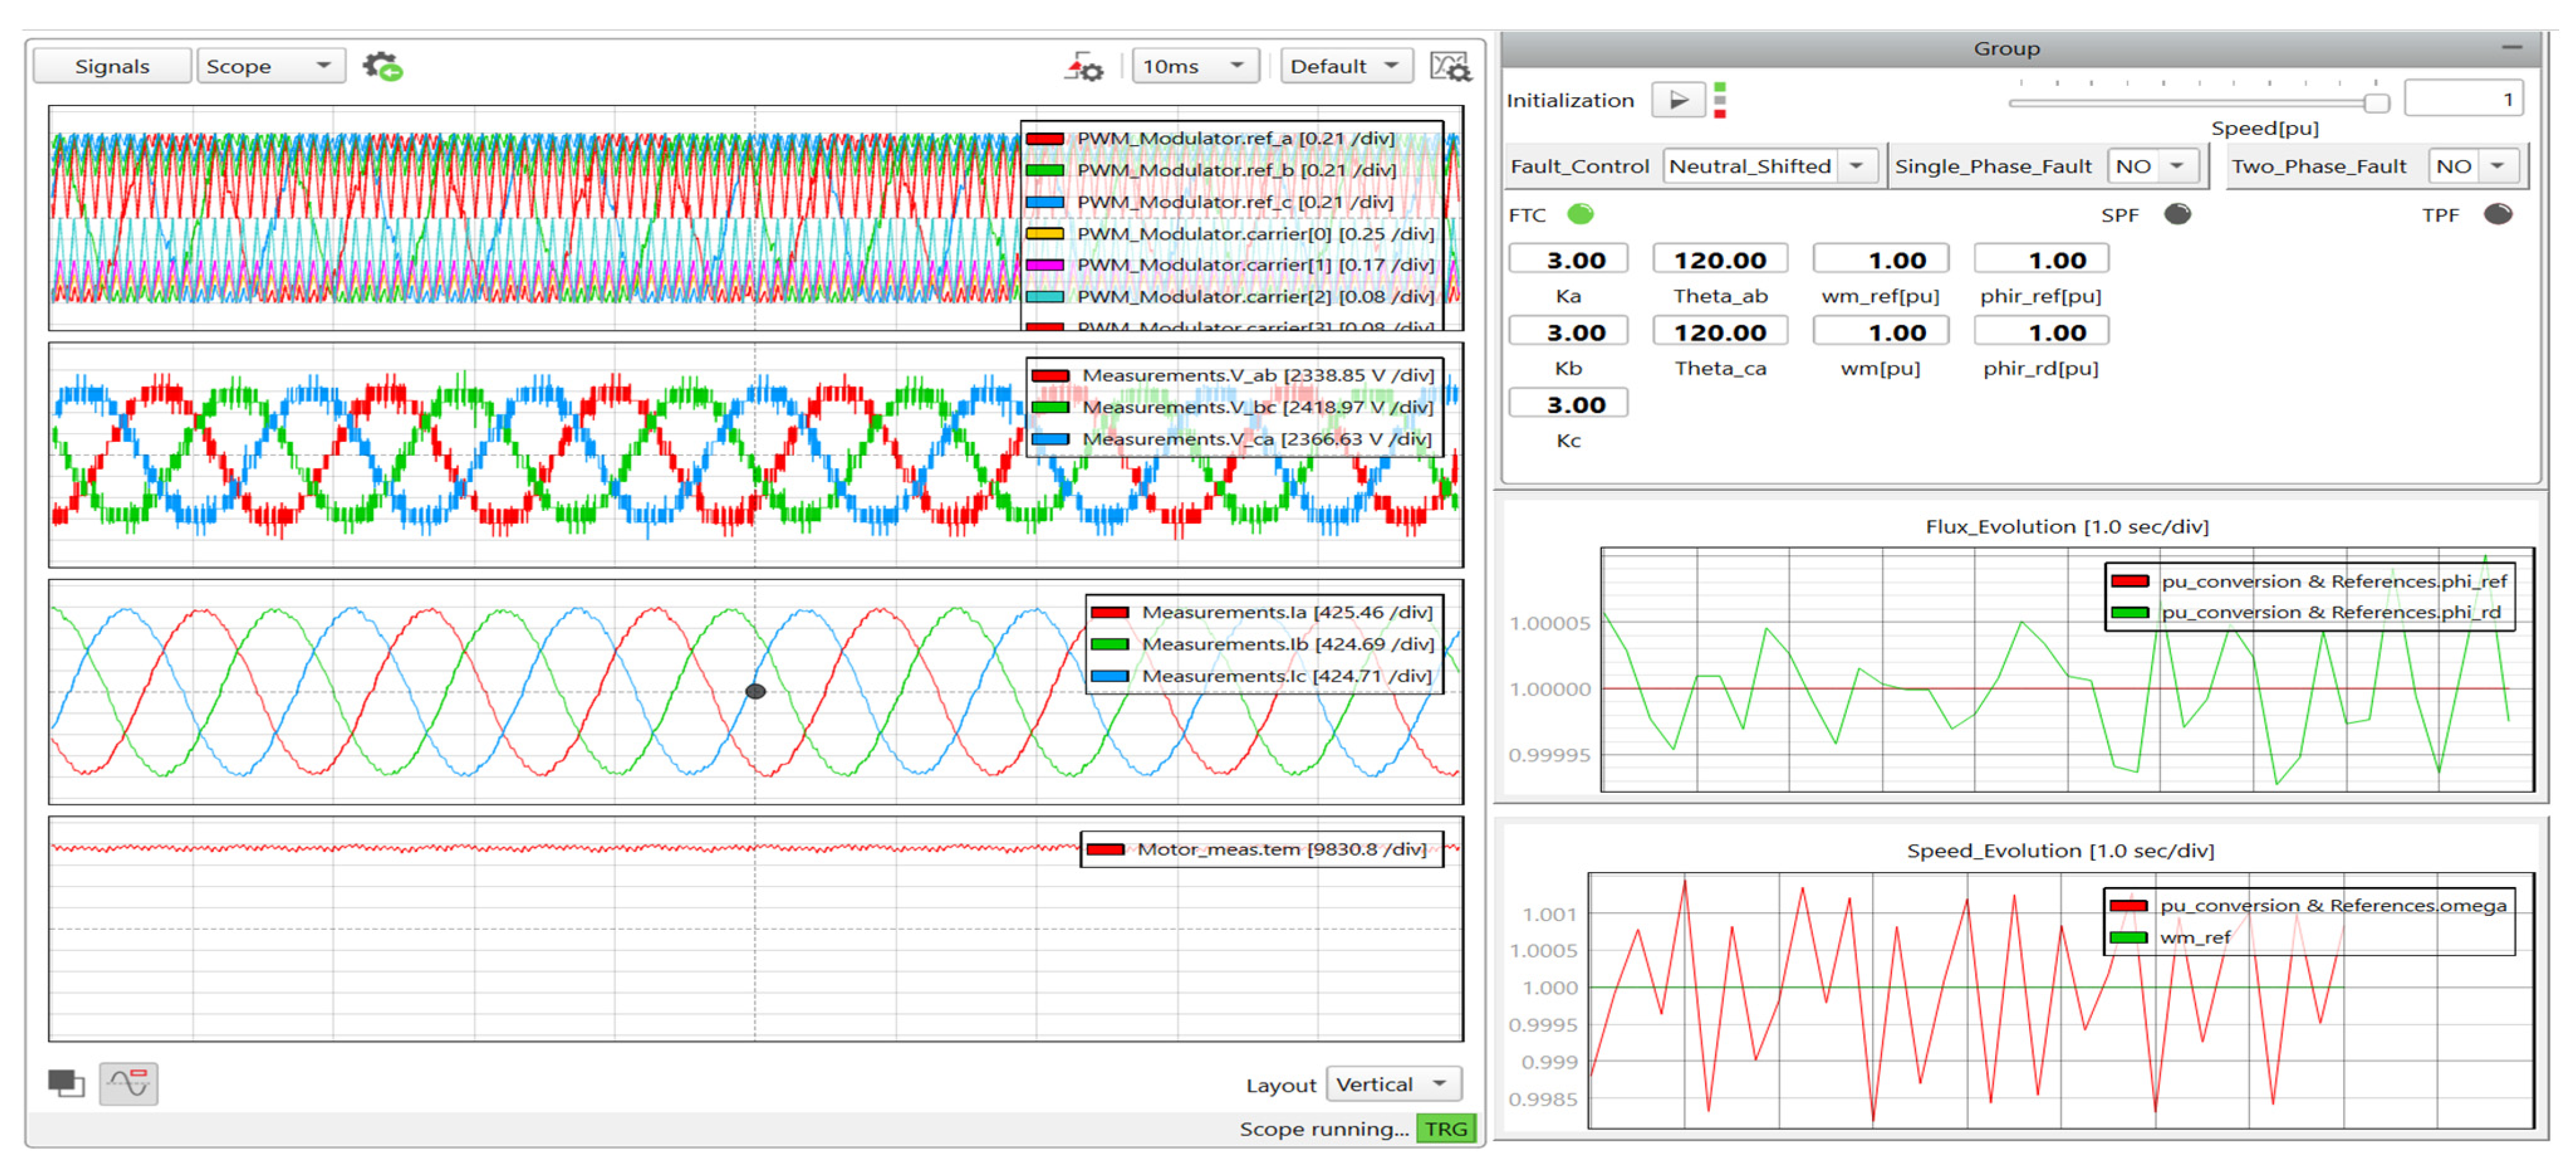The width and height of the screenshot is (2576, 1174).
Task: Click the Speed[pu] slider handle
Action: pyautogui.click(x=2376, y=103)
